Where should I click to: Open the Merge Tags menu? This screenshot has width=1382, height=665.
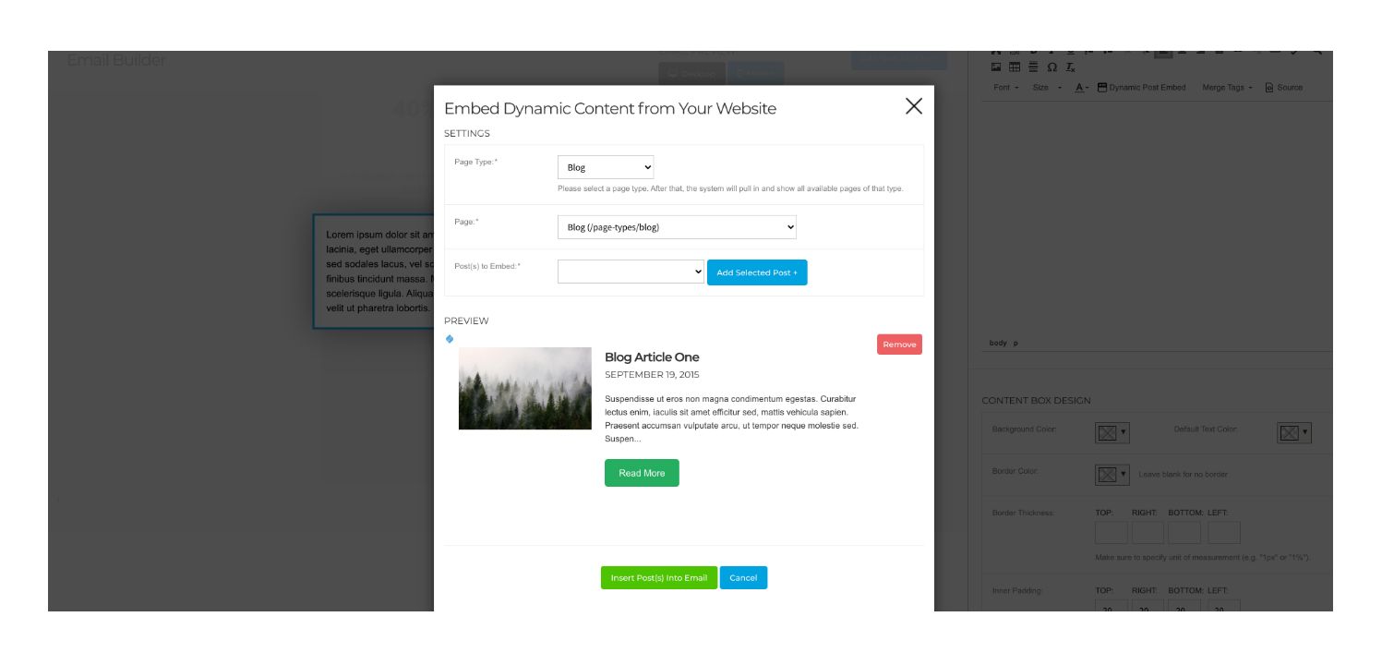point(1223,86)
